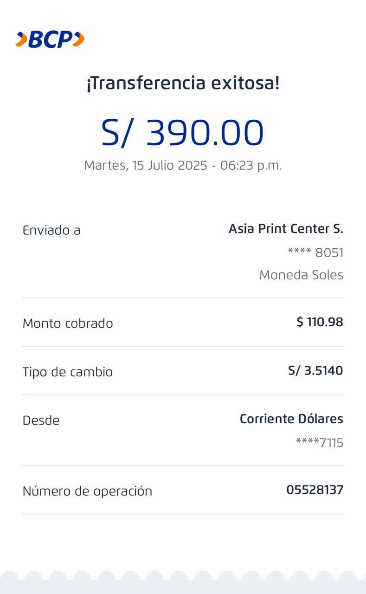The image size is (366, 594).
Task: Click the 'Monto cobrado' label
Action: click(68, 323)
